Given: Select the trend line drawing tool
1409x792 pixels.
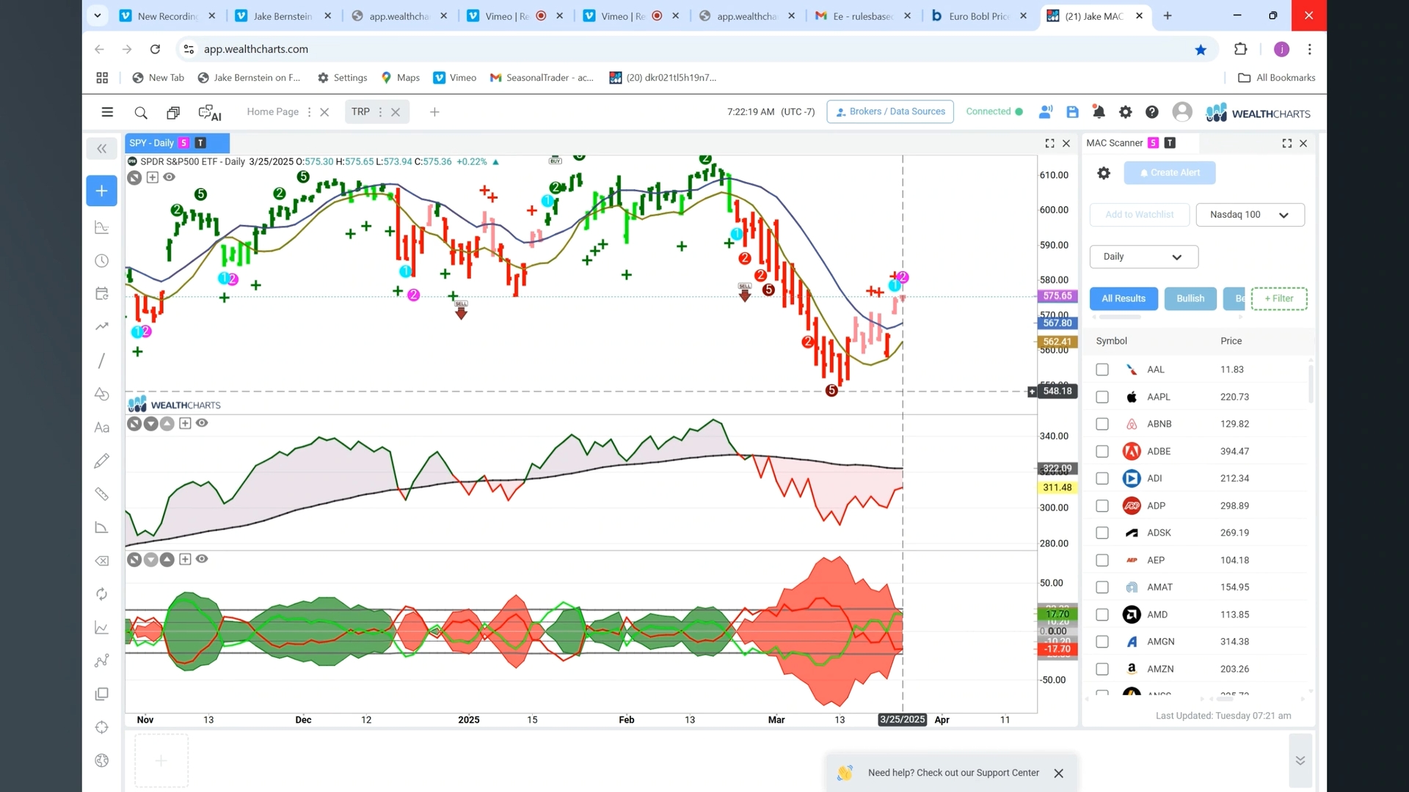Looking at the screenshot, I should (102, 360).
